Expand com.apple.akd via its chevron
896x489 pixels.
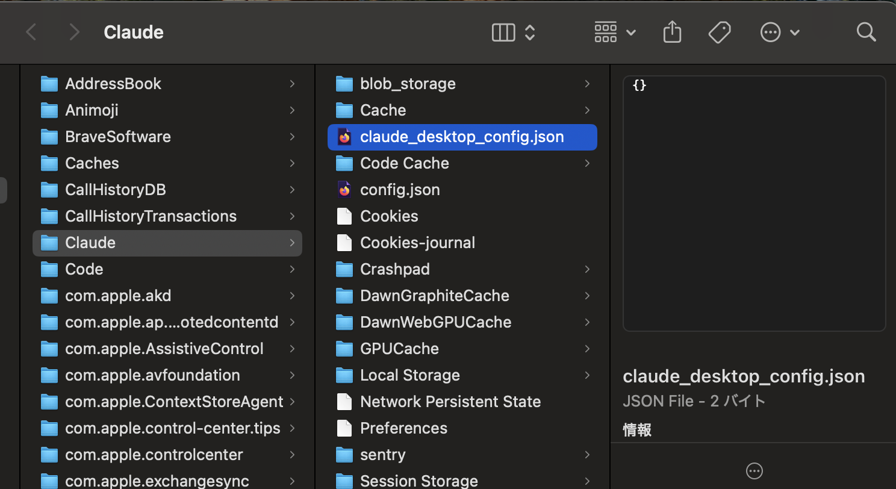[x=292, y=296]
